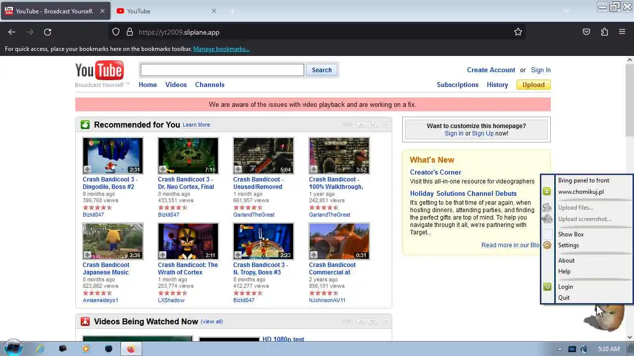Click the red Videos Being Watched icon

coord(85,321)
